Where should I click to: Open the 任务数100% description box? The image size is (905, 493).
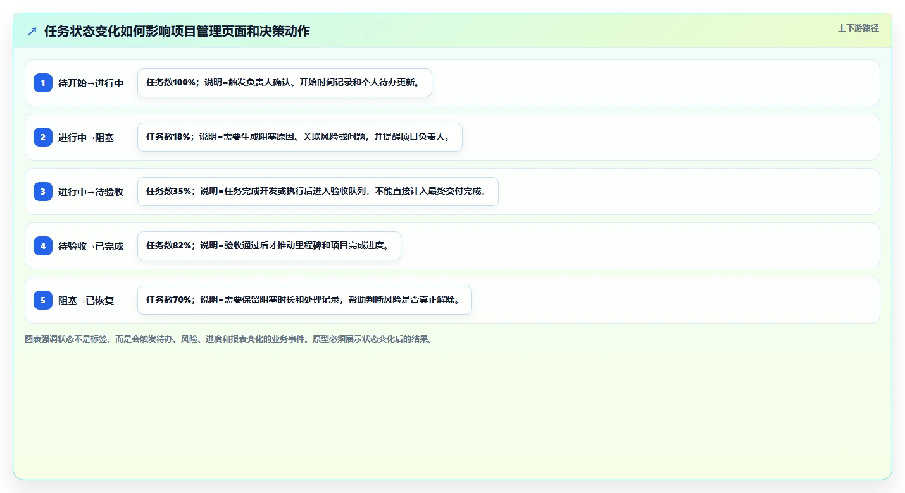(x=285, y=83)
